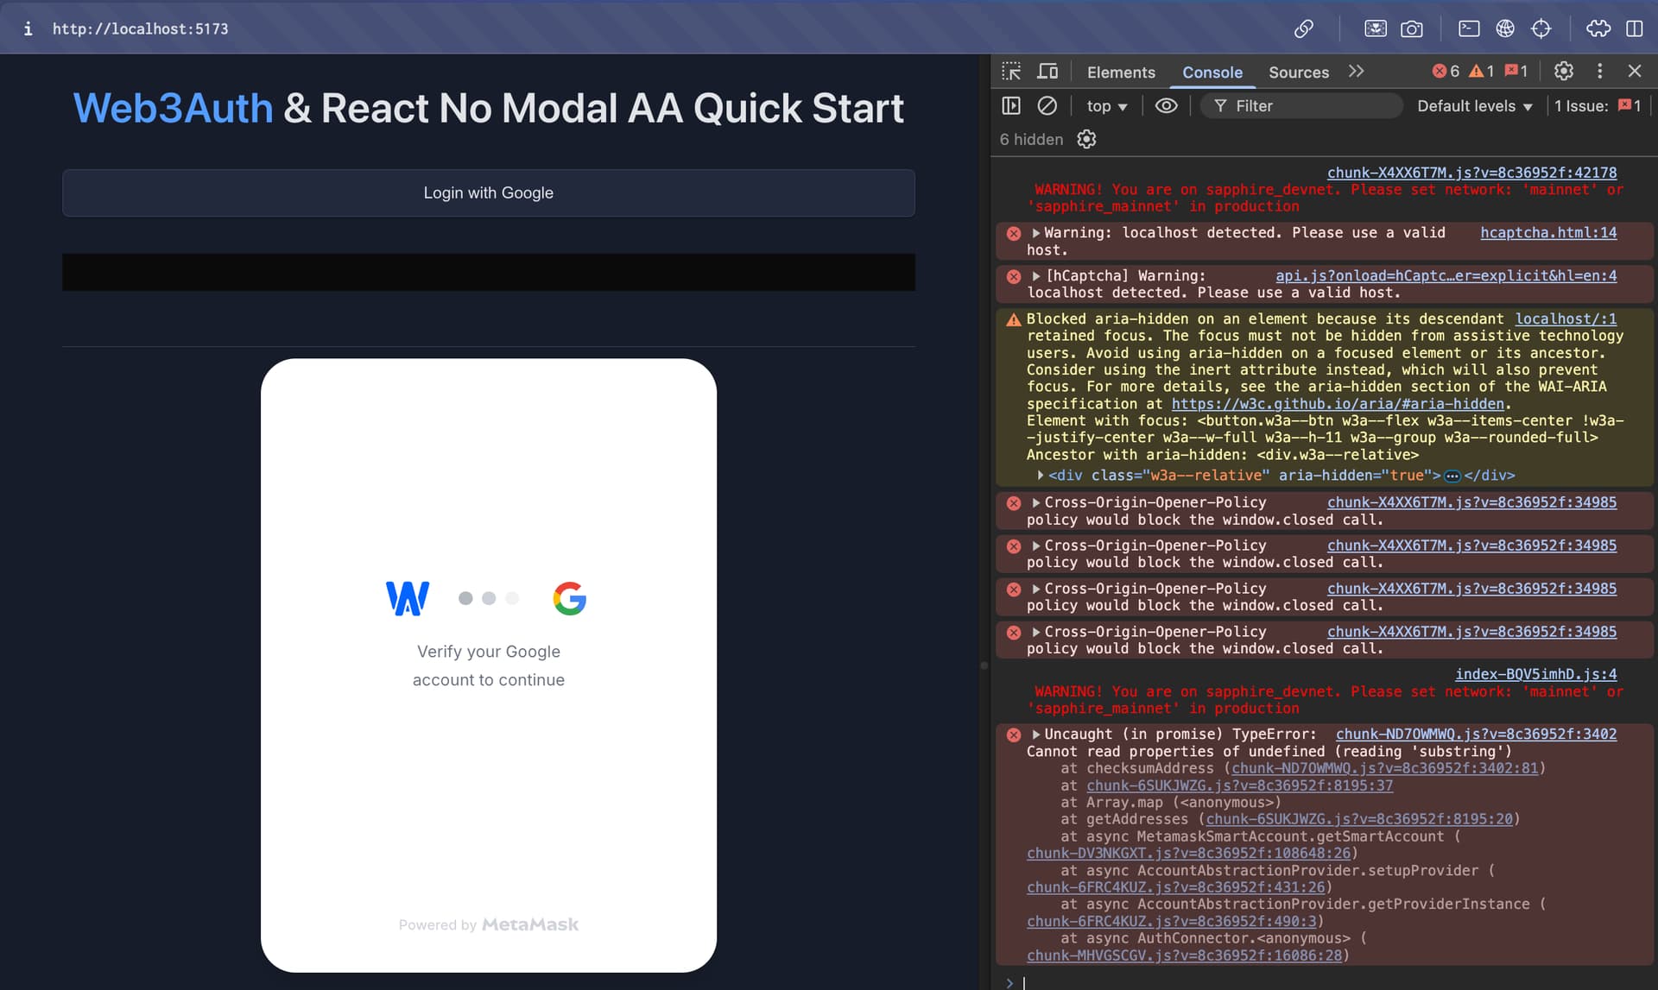Image resolution: width=1658 pixels, height=990 pixels.
Task: Show more DevTools tabs chevron
Action: coord(1357,72)
